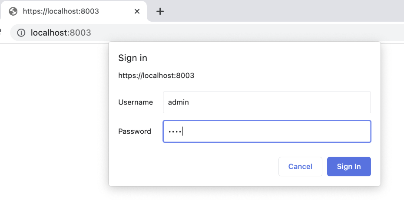
Task: Open a new tab with the plus button
Action: click(160, 11)
